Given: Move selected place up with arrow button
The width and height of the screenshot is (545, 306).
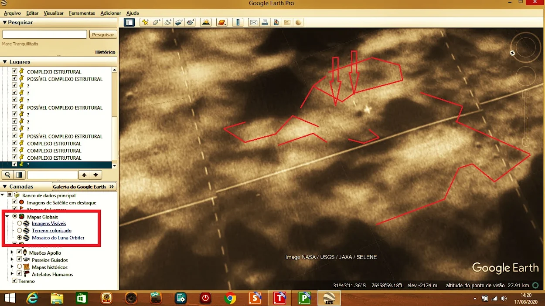Looking at the screenshot, I should pos(84,175).
